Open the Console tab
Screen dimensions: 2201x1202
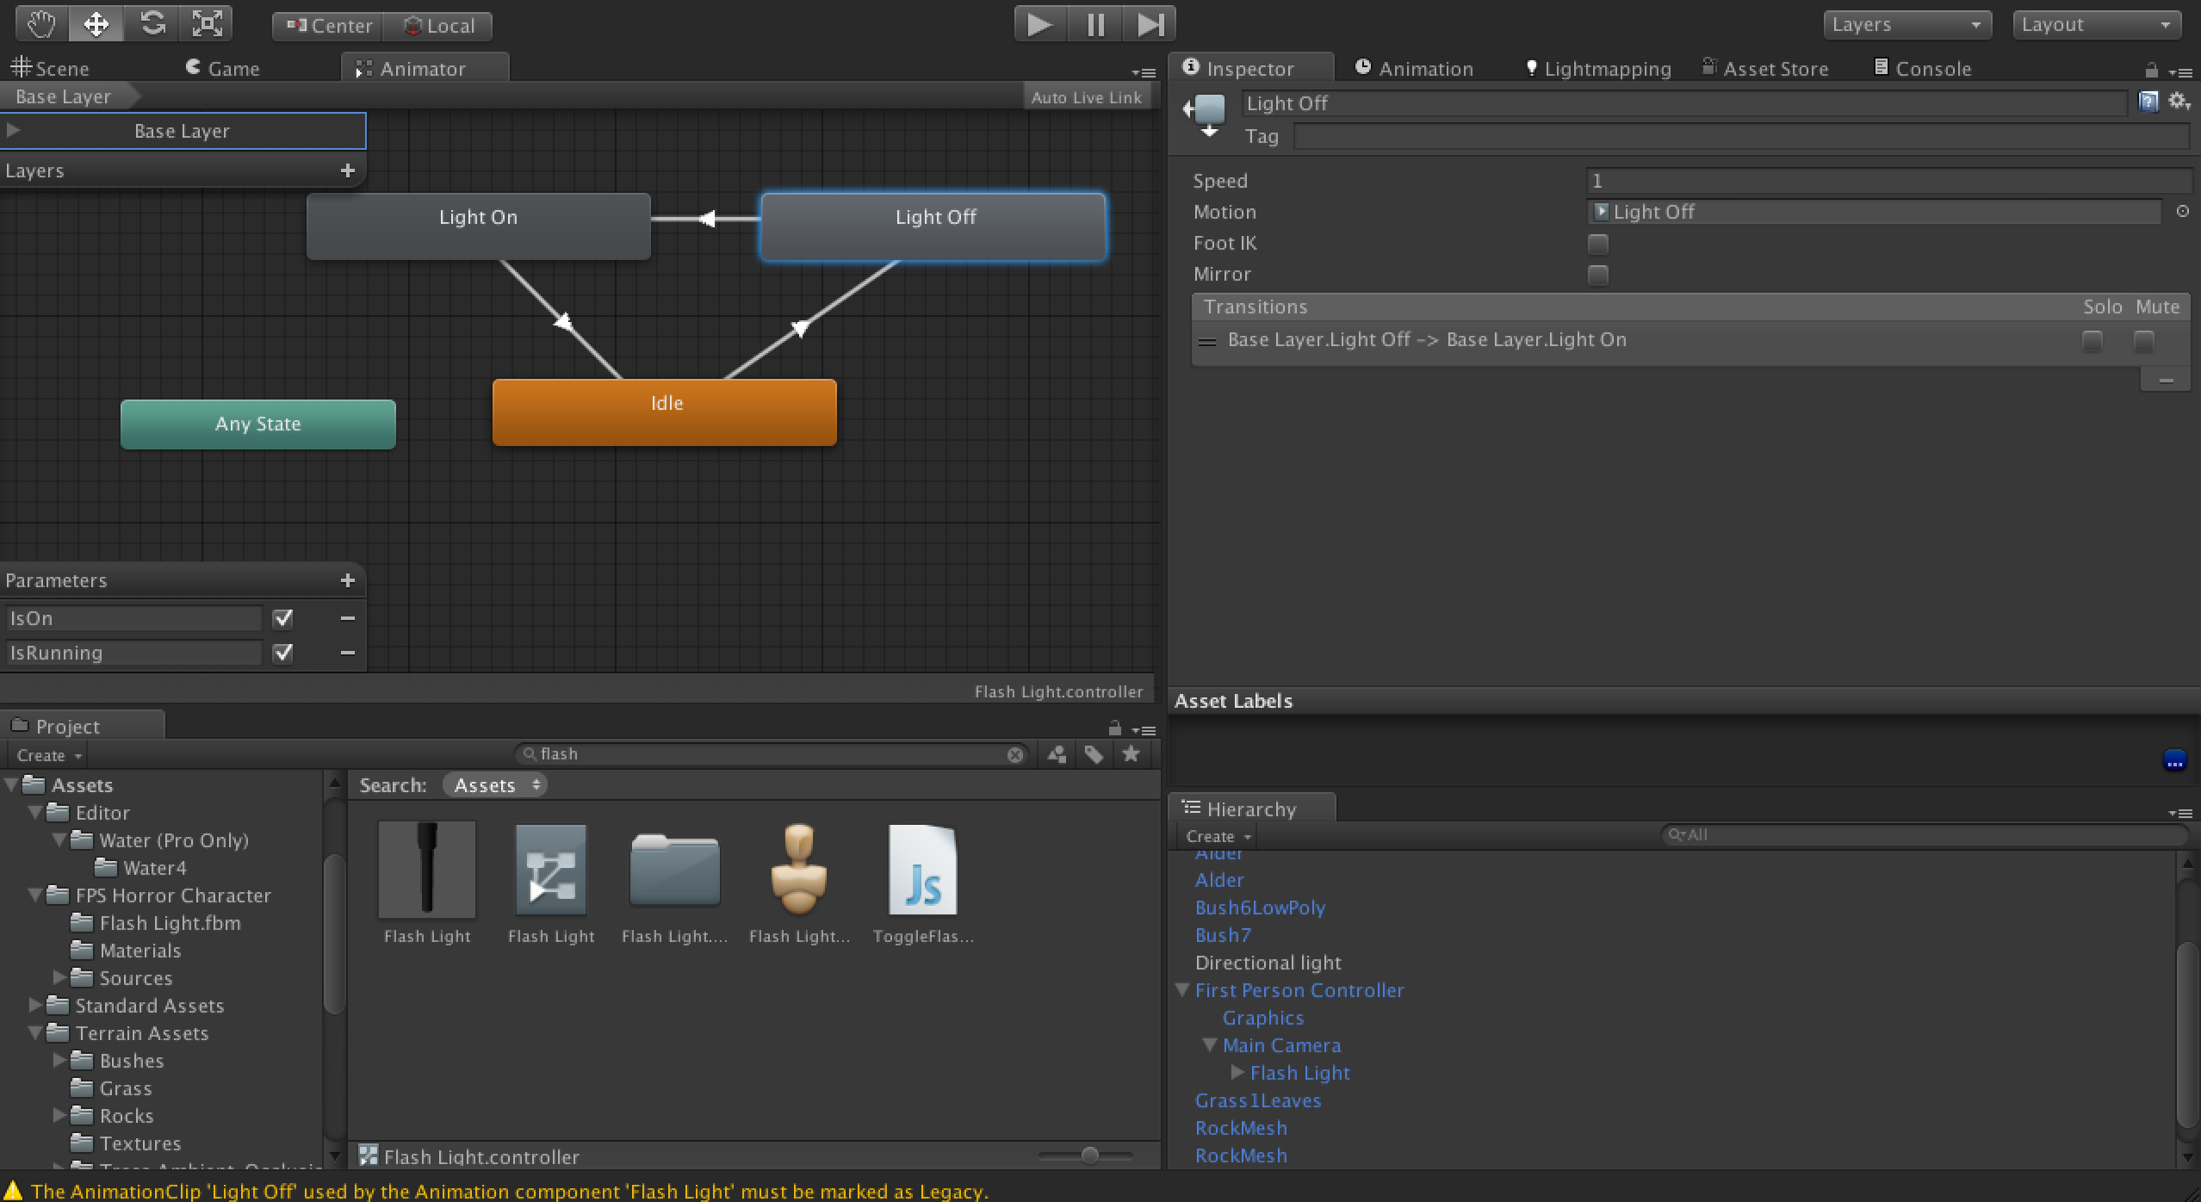[1923, 68]
